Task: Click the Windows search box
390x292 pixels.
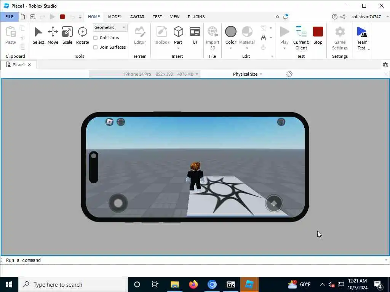Action: coord(73,284)
